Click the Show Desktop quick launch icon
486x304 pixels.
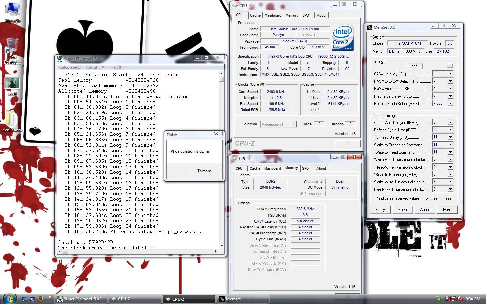25,299
